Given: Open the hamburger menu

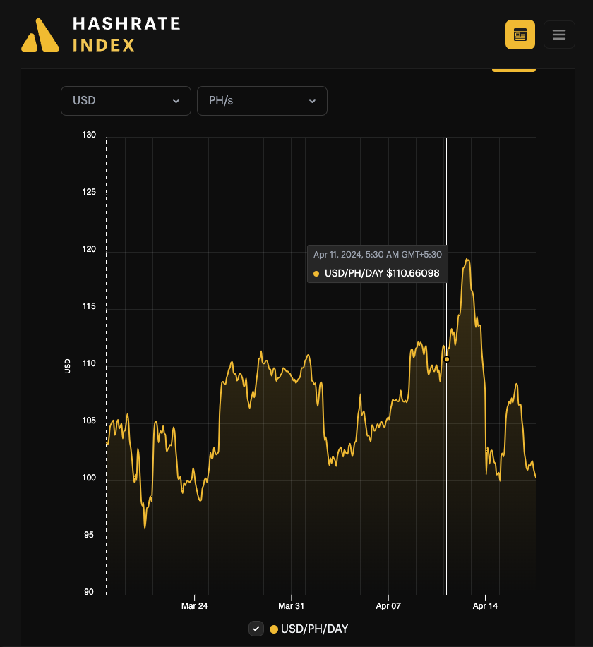Looking at the screenshot, I should click(x=559, y=35).
